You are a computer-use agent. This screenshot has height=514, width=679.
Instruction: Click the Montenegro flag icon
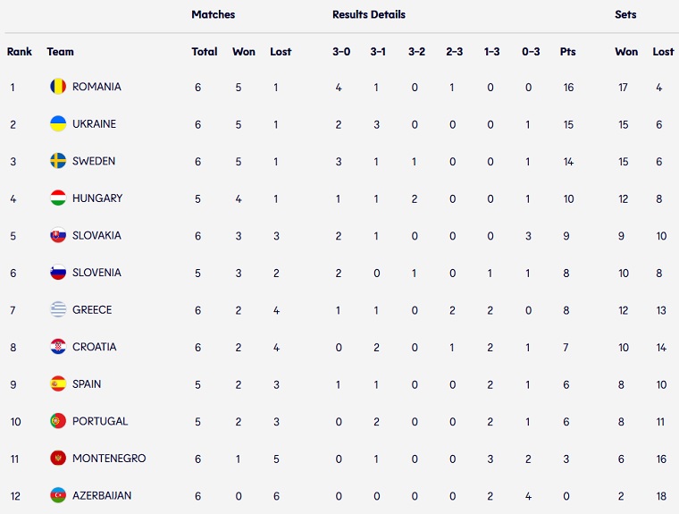pyautogui.click(x=58, y=459)
